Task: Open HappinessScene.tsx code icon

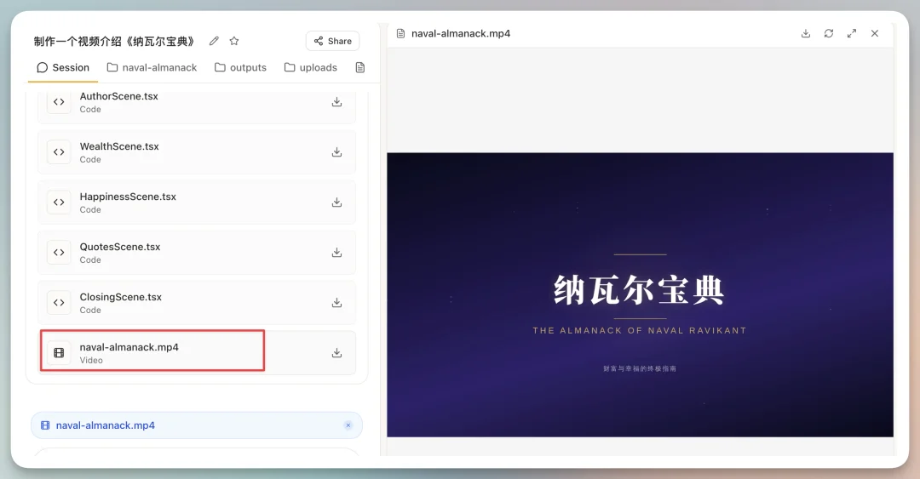Action: point(59,202)
